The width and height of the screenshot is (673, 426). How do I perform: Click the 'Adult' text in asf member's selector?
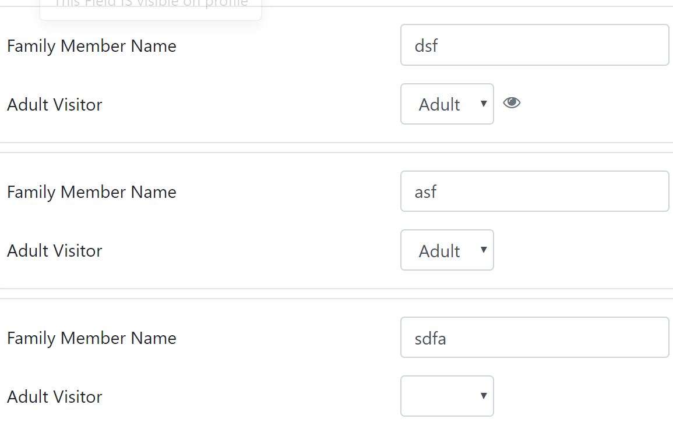439,251
